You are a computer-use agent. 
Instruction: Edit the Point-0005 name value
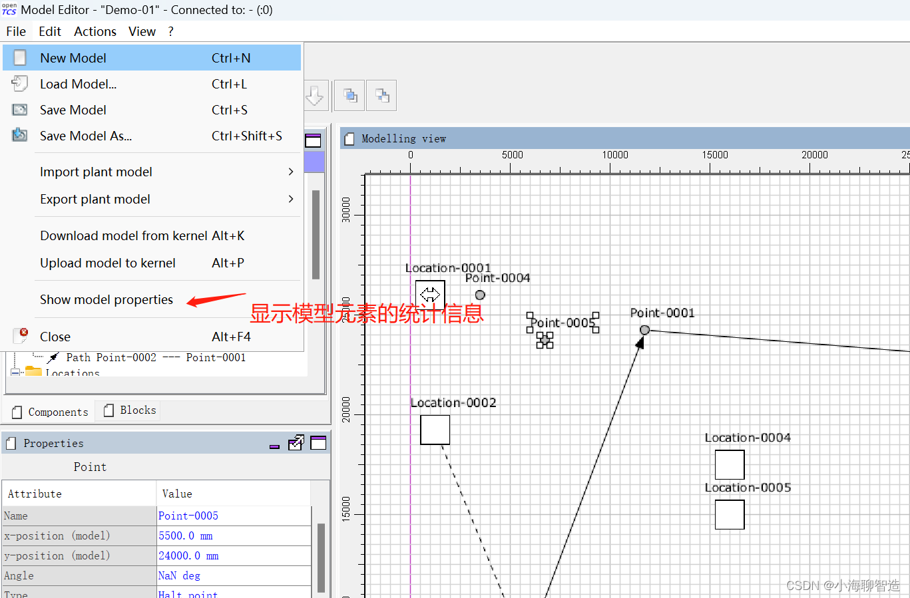pyautogui.click(x=233, y=516)
